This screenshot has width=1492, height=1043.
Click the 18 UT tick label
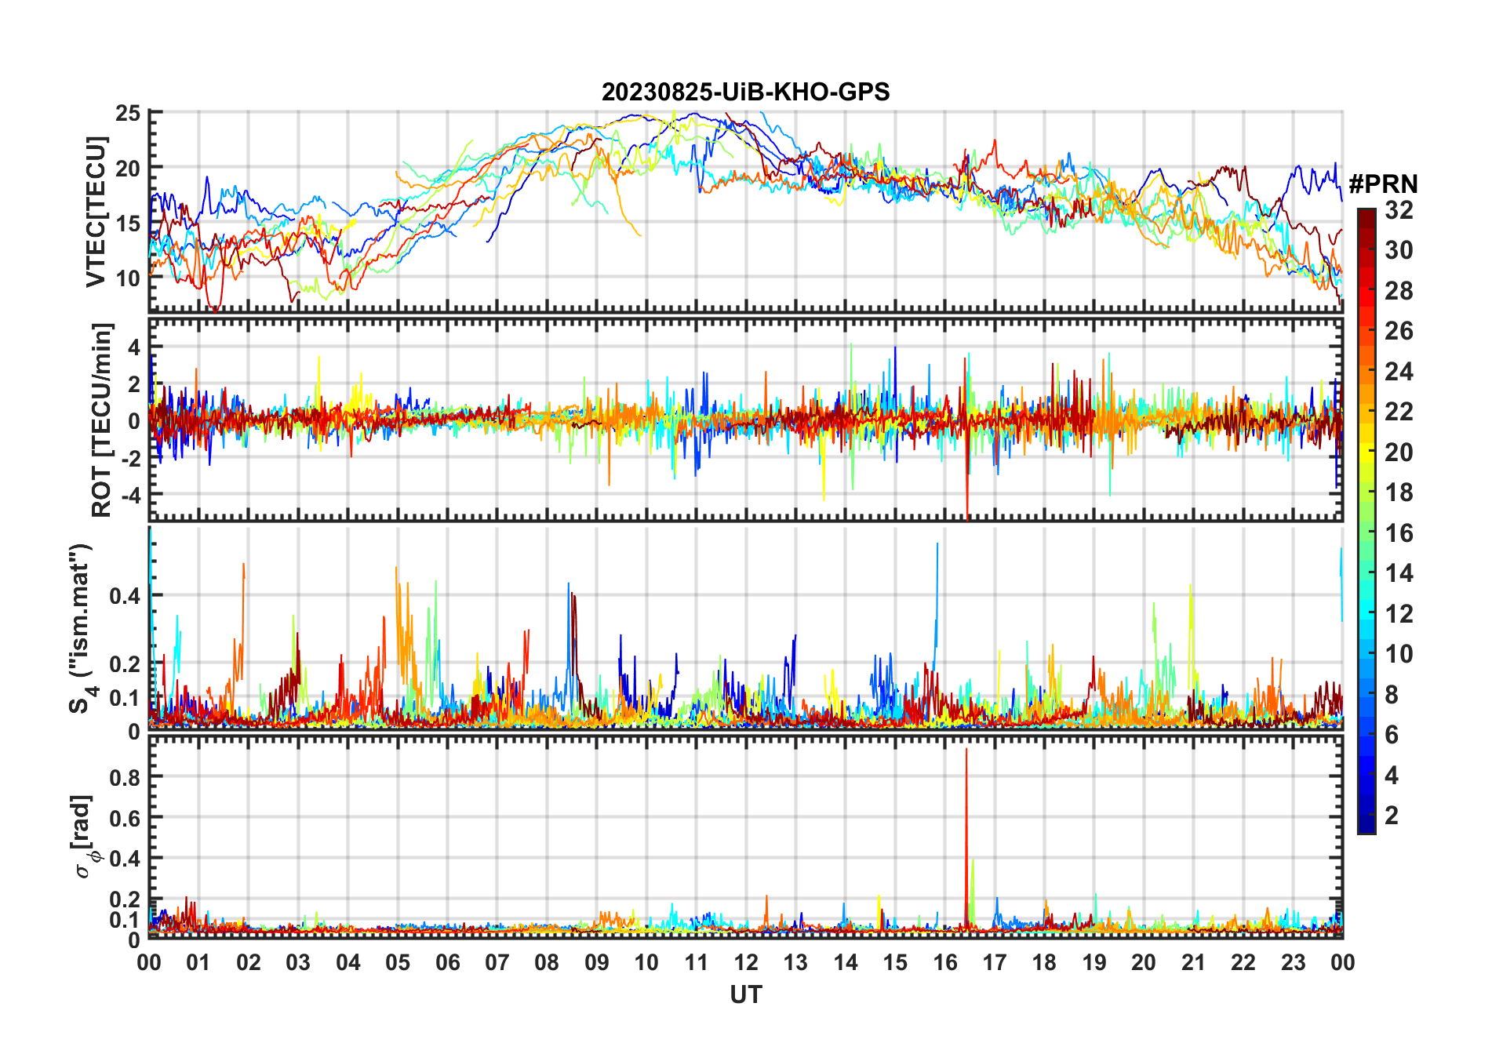click(1044, 962)
